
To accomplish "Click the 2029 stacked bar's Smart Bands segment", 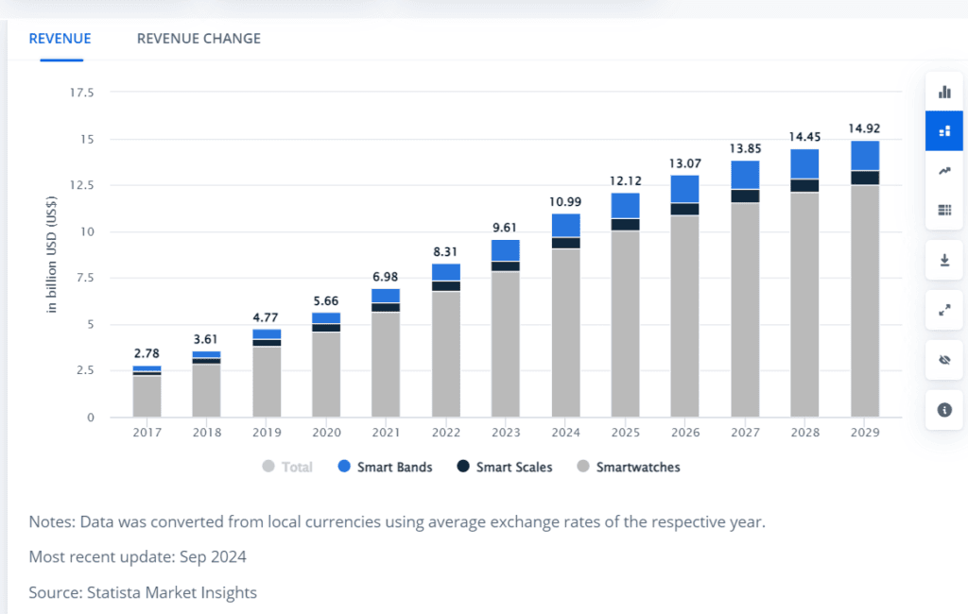I will 864,155.
